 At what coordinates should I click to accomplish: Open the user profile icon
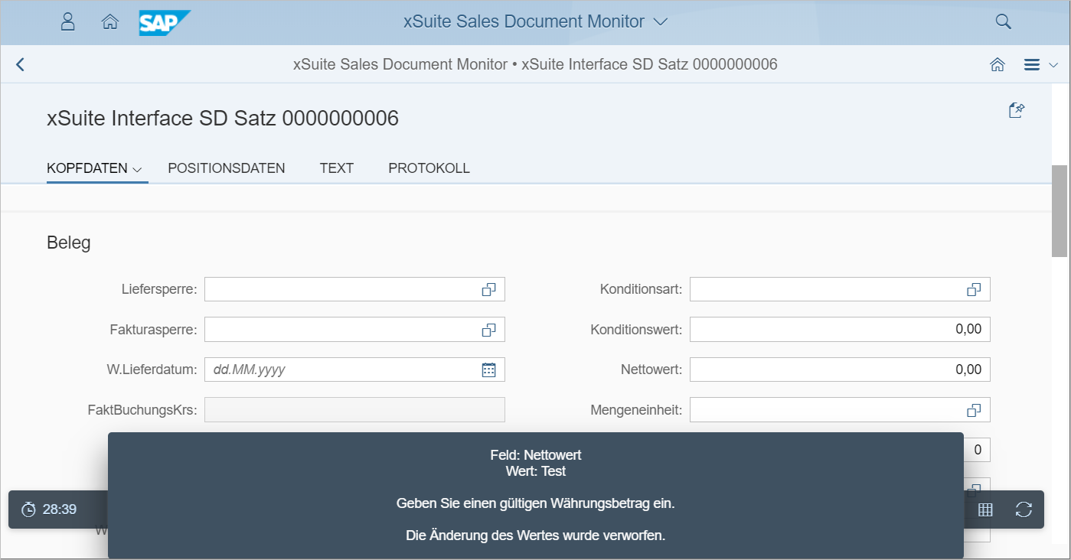click(68, 21)
